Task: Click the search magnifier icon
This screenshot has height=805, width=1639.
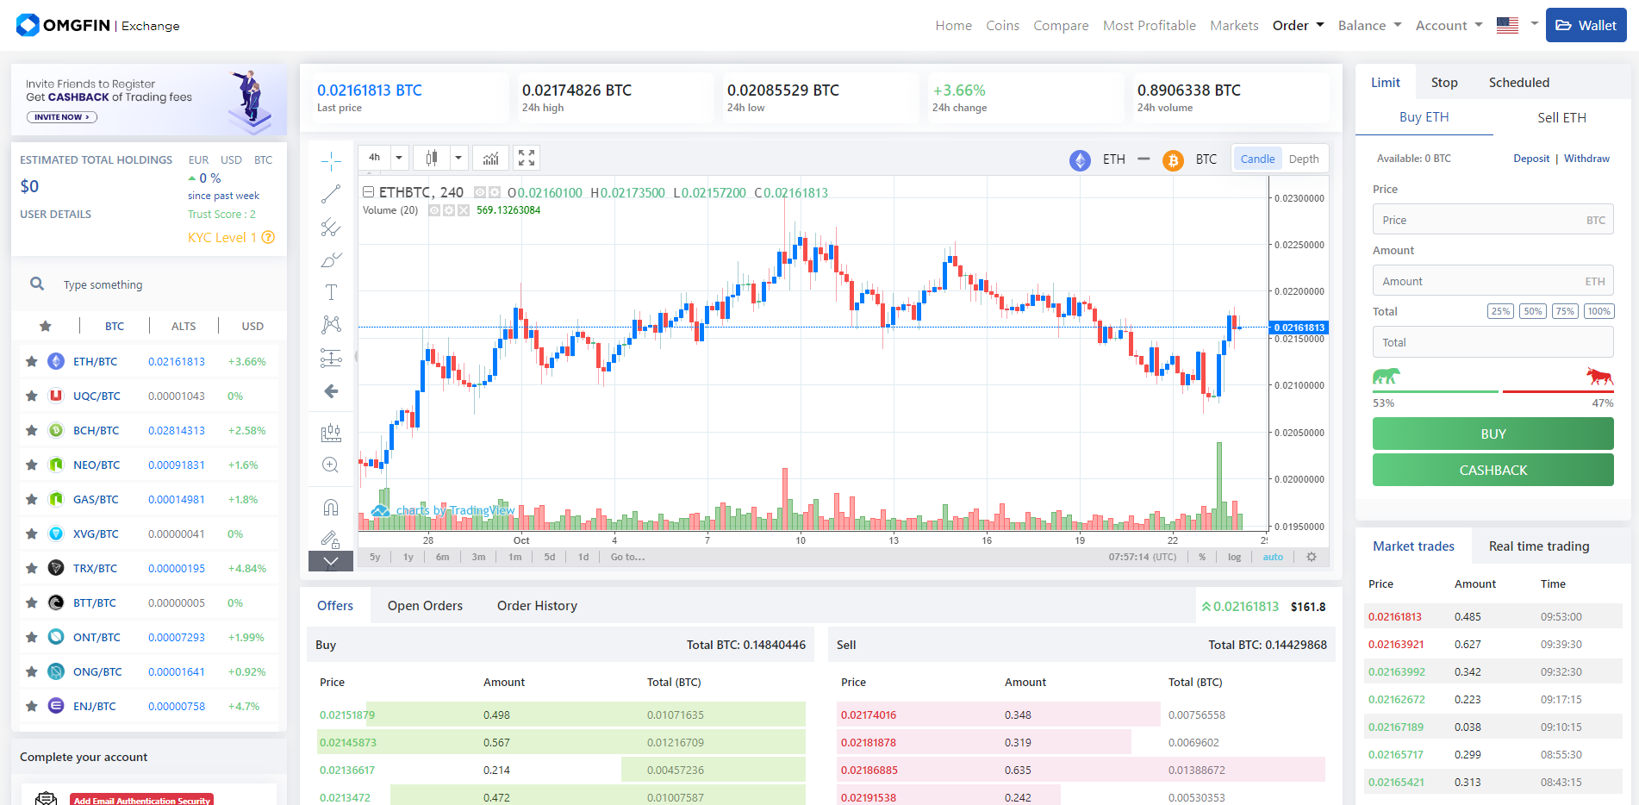Action: tap(37, 284)
